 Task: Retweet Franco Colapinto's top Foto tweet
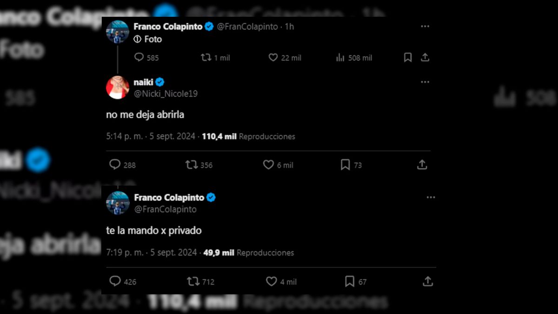pyautogui.click(x=206, y=57)
